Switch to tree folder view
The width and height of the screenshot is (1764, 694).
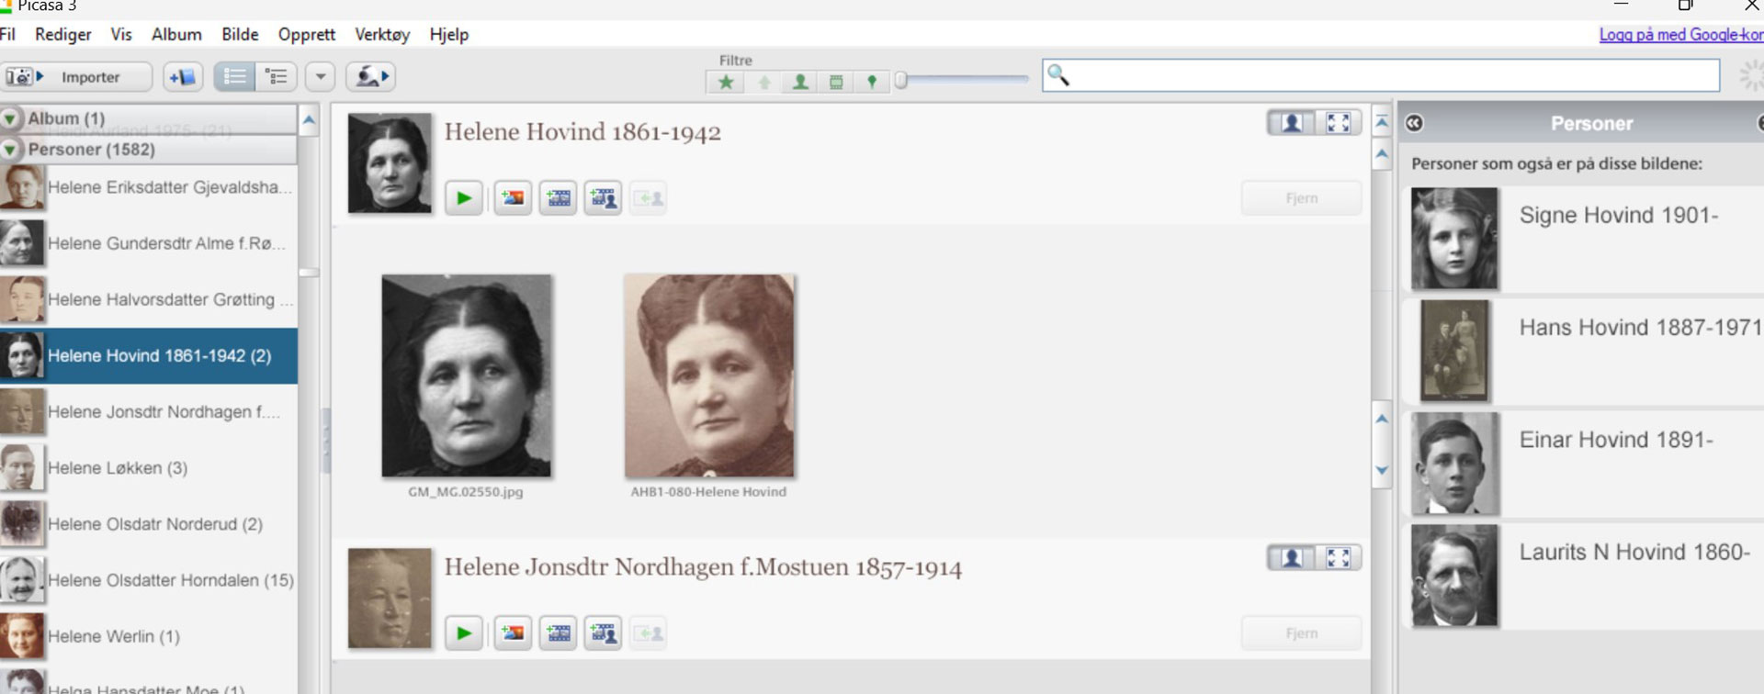(x=276, y=77)
